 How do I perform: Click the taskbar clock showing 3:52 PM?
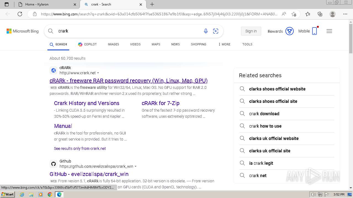pos(339,194)
